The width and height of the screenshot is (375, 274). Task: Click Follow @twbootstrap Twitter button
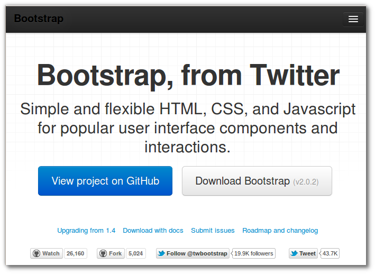point(193,253)
